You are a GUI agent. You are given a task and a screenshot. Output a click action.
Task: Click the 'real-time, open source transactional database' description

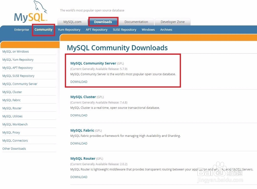point(115,108)
